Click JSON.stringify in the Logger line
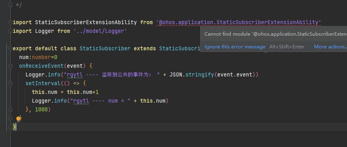The image size is (347, 147). pyautogui.click(x=192, y=75)
